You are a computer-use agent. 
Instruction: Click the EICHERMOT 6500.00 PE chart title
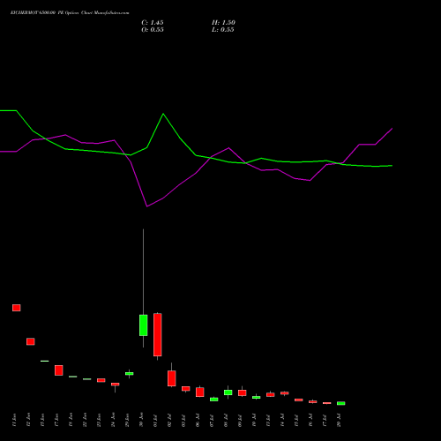click(70, 13)
